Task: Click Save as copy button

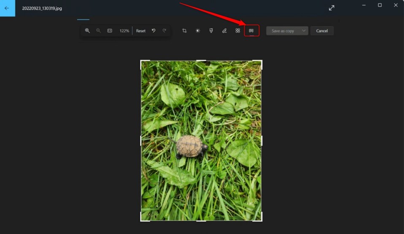Action: (283, 31)
